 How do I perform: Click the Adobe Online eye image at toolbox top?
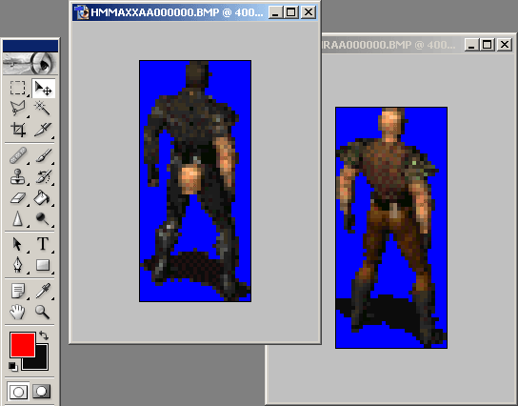tap(30, 63)
